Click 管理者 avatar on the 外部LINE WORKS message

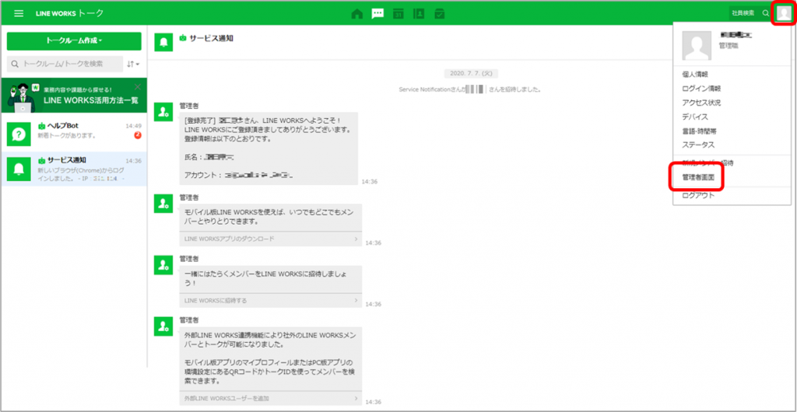(163, 327)
